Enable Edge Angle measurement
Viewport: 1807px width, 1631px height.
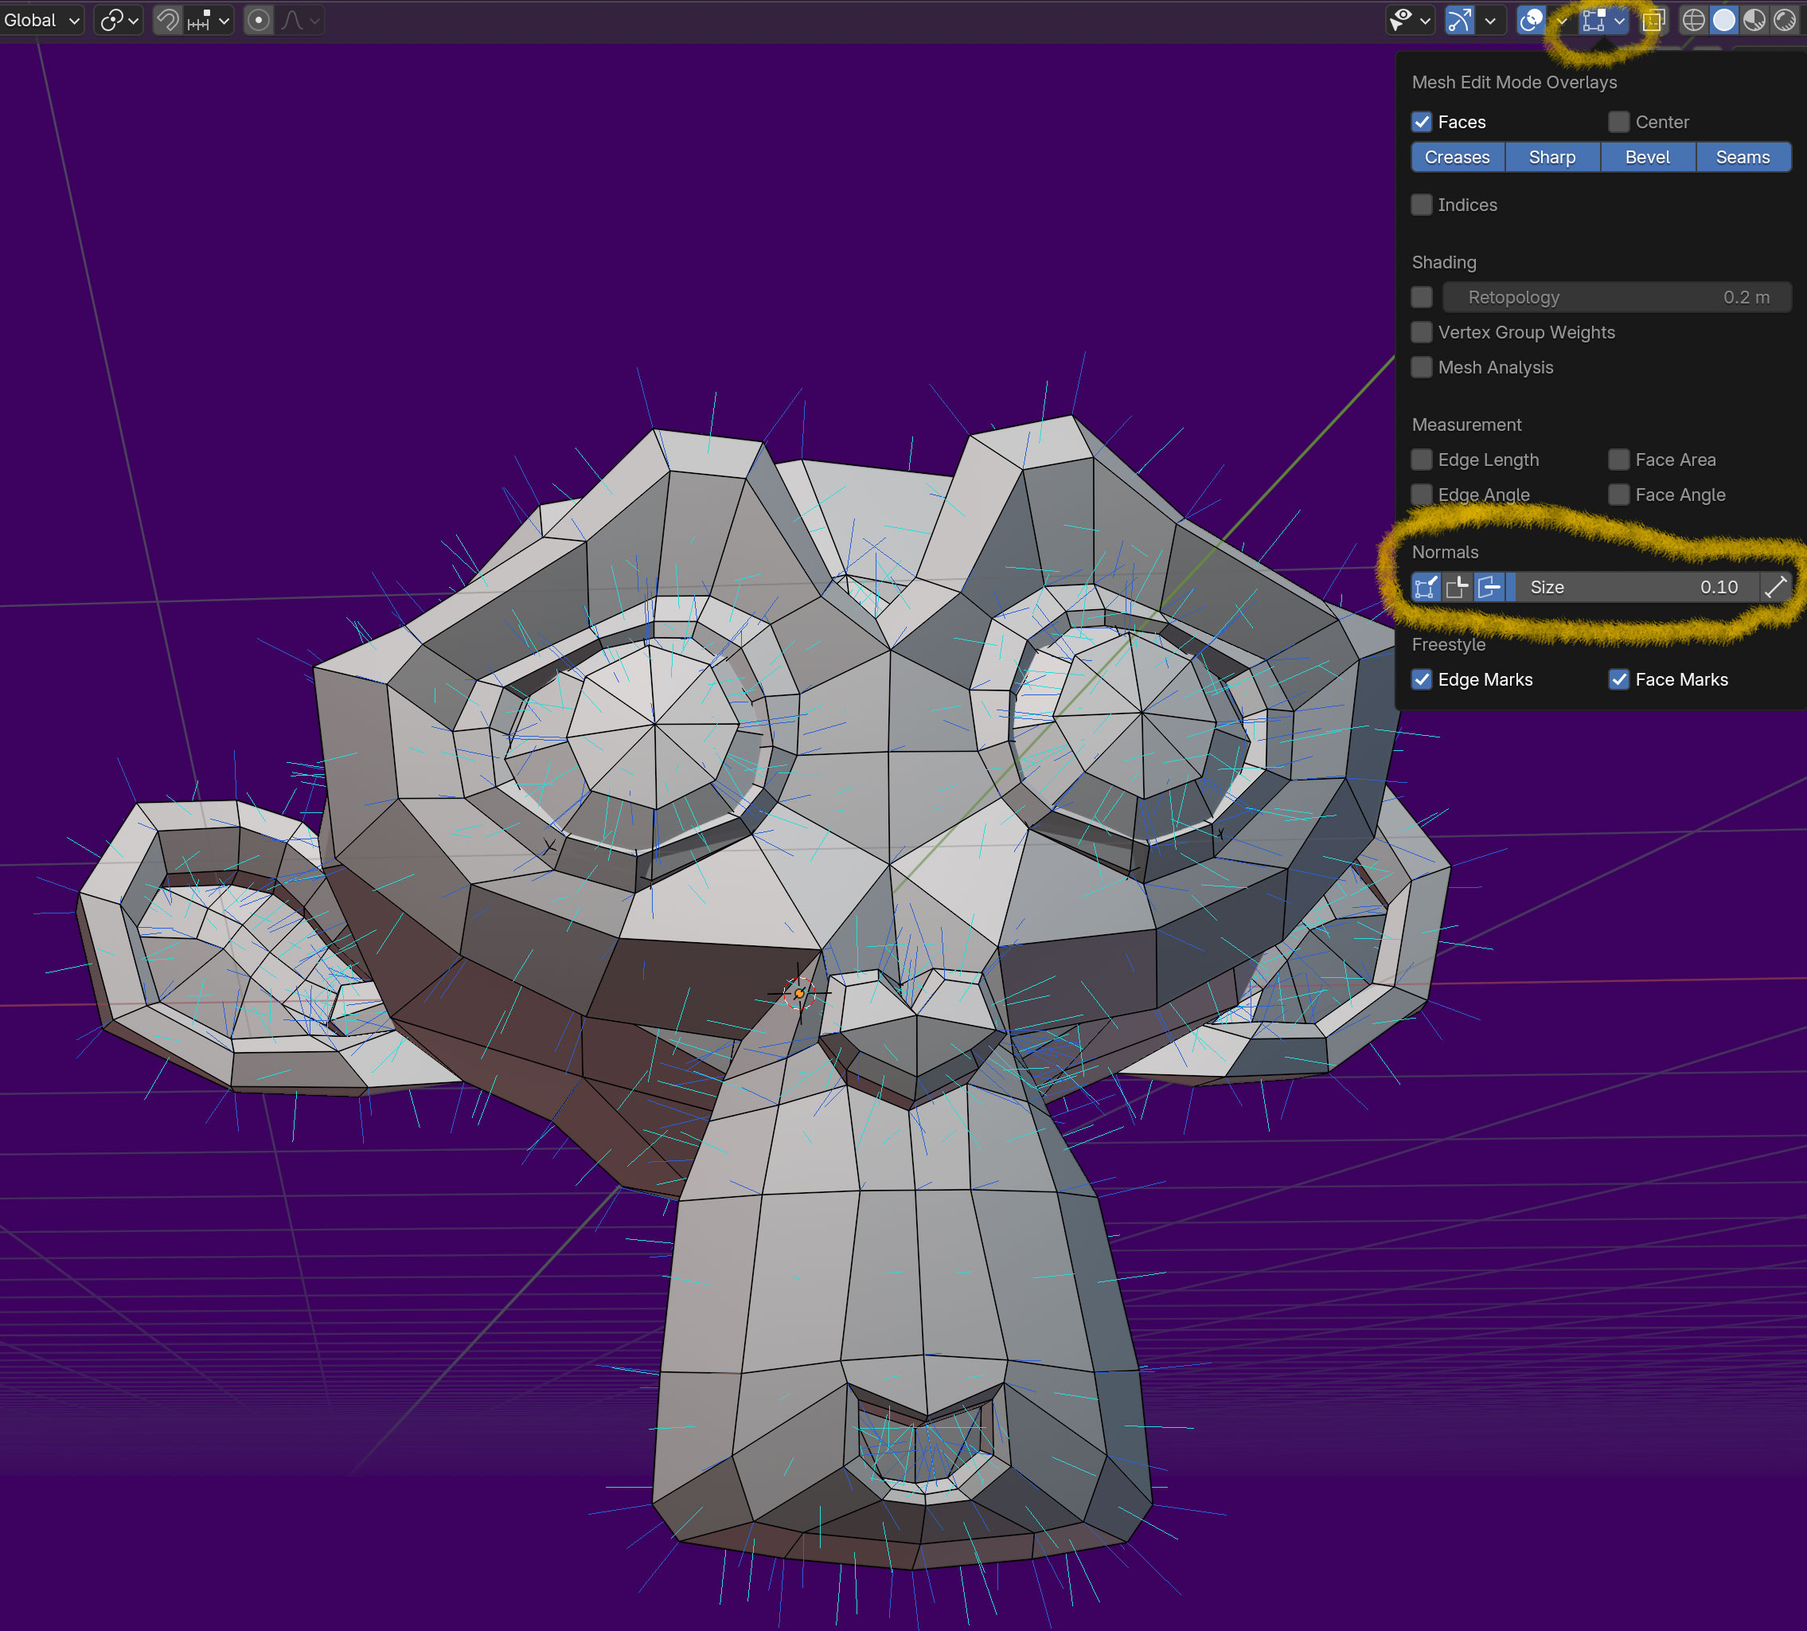pyautogui.click(x=1422, y=494)
